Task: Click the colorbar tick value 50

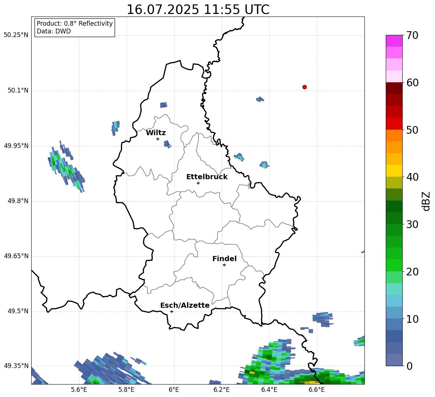Action: (412, 130)
